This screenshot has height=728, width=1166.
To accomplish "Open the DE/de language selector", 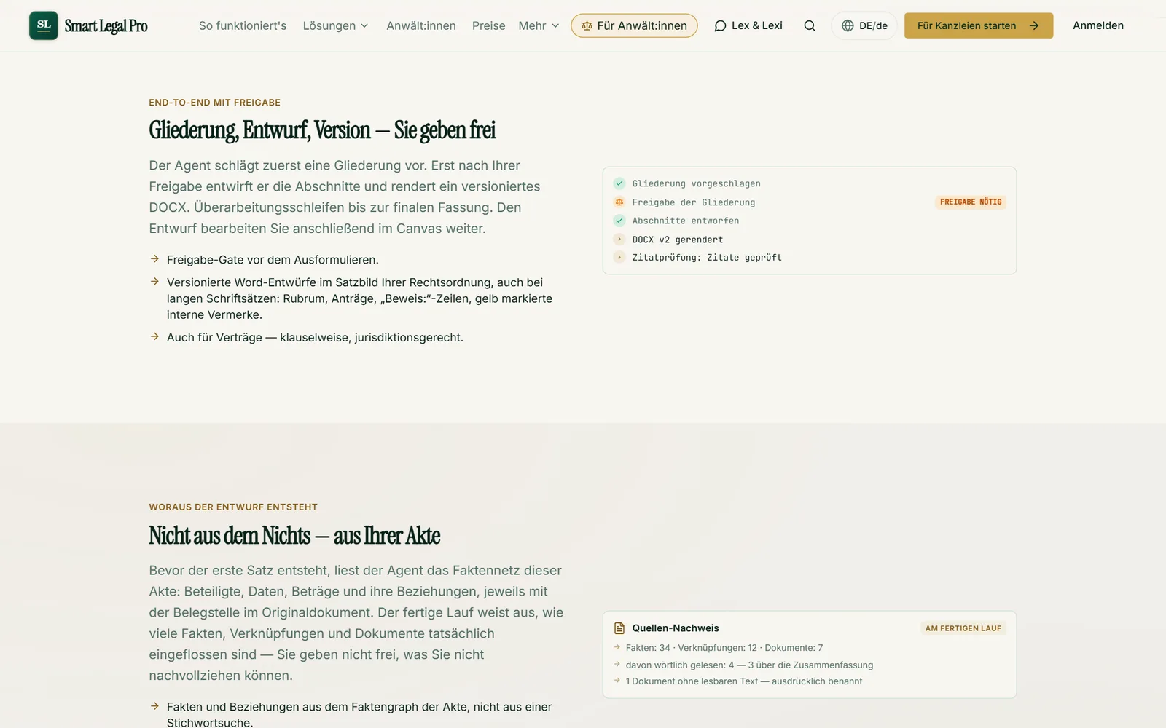I will (864, 25).
